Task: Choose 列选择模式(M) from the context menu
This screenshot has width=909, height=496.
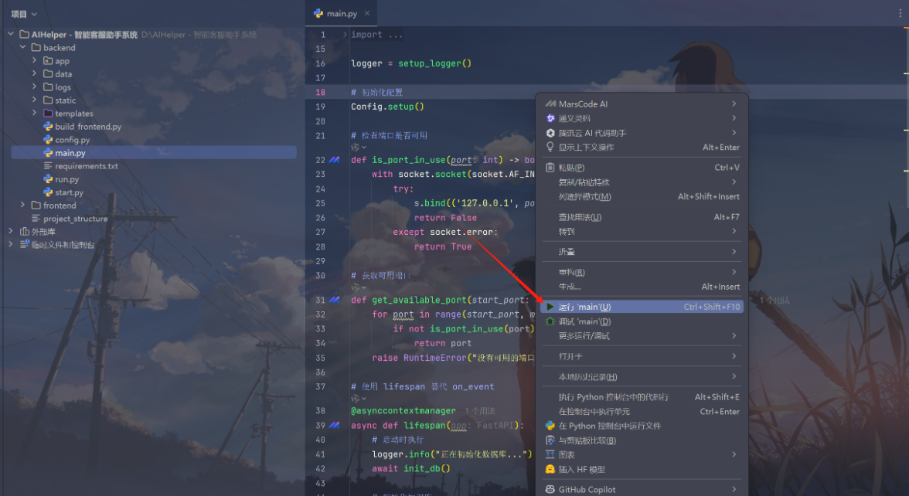Action: [642, 196]
